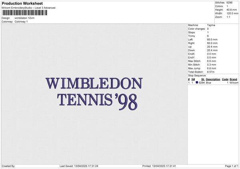Click the Trims value 9
The height and width of the screenshot is (169, 240).
click(208, 36)
